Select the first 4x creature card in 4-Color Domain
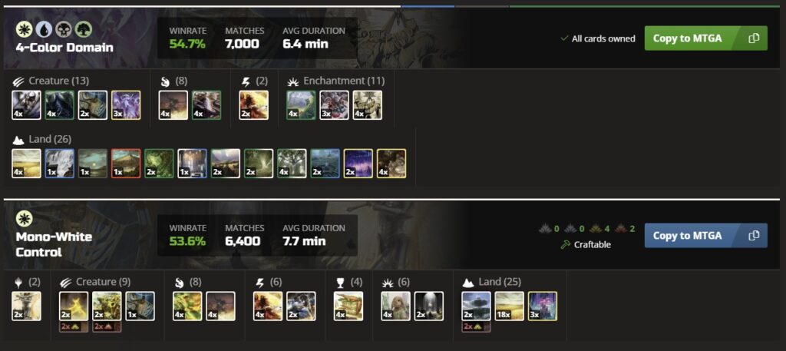 click(x=27, y=104)
